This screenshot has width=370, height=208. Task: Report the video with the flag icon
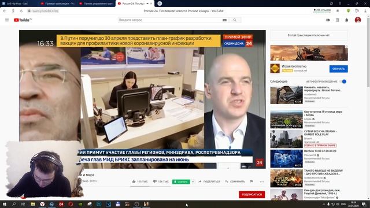point(251,181)
